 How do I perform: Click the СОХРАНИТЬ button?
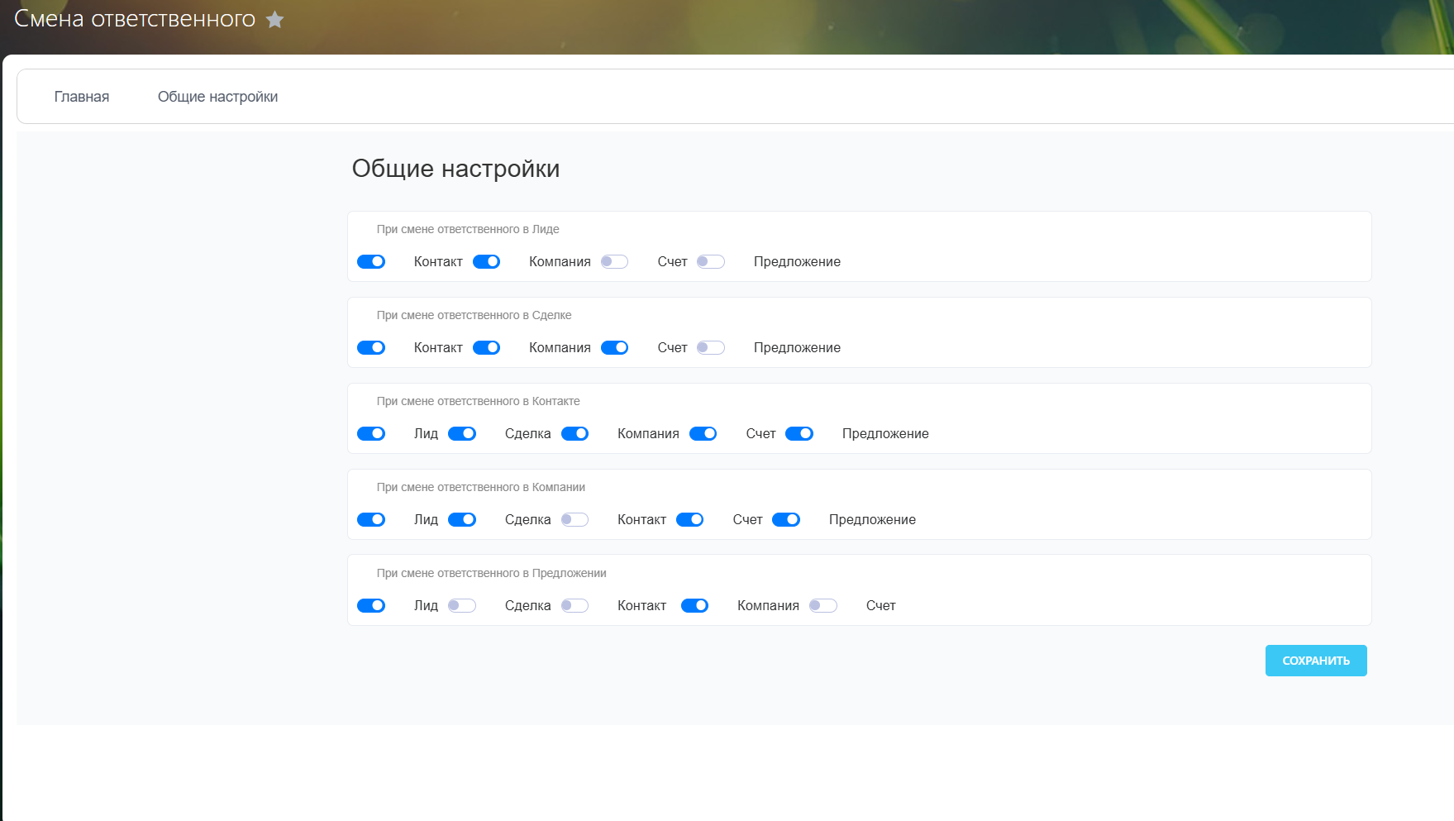[1315, 661]
